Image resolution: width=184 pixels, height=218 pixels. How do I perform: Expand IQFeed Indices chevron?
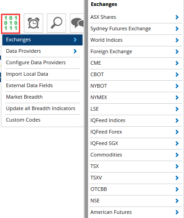click(177, 120)
